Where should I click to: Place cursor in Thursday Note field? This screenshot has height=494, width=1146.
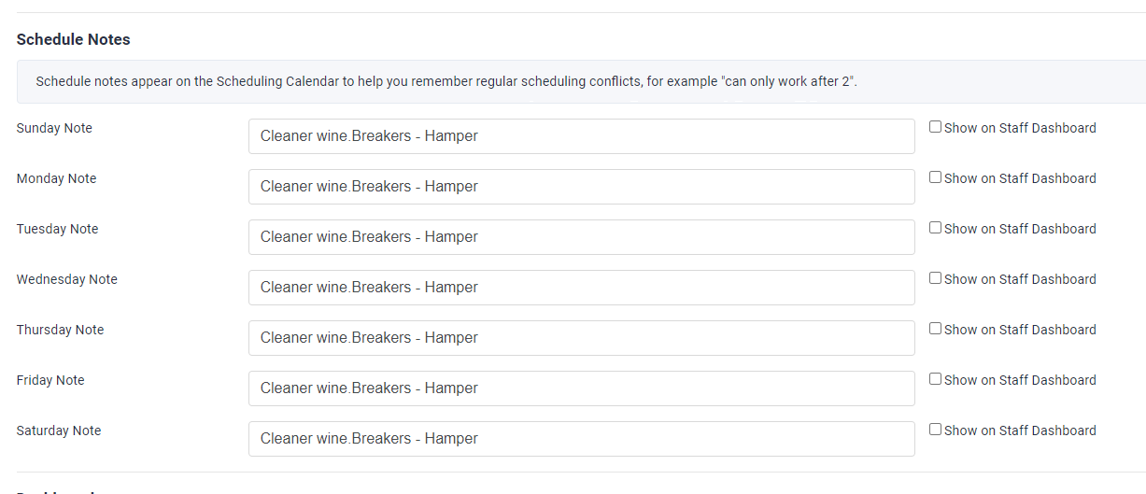(x=581, y=338)
